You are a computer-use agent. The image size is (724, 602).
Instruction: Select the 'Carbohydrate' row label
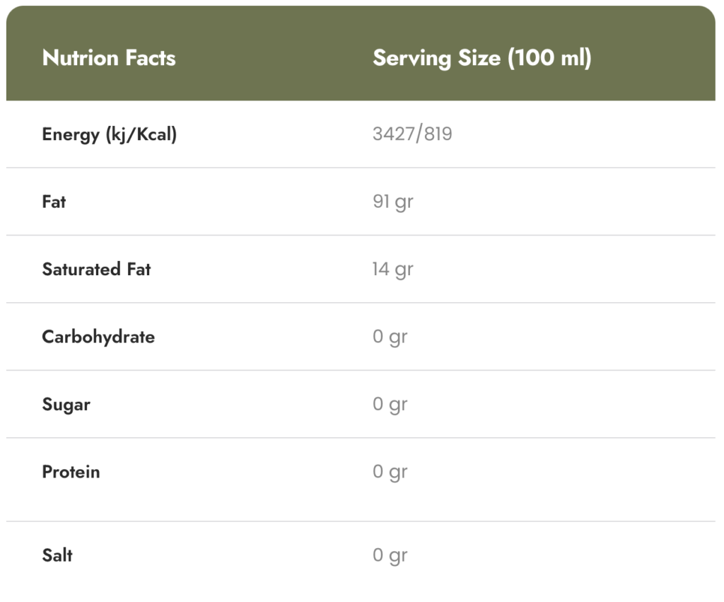click(x=98, y=337)
